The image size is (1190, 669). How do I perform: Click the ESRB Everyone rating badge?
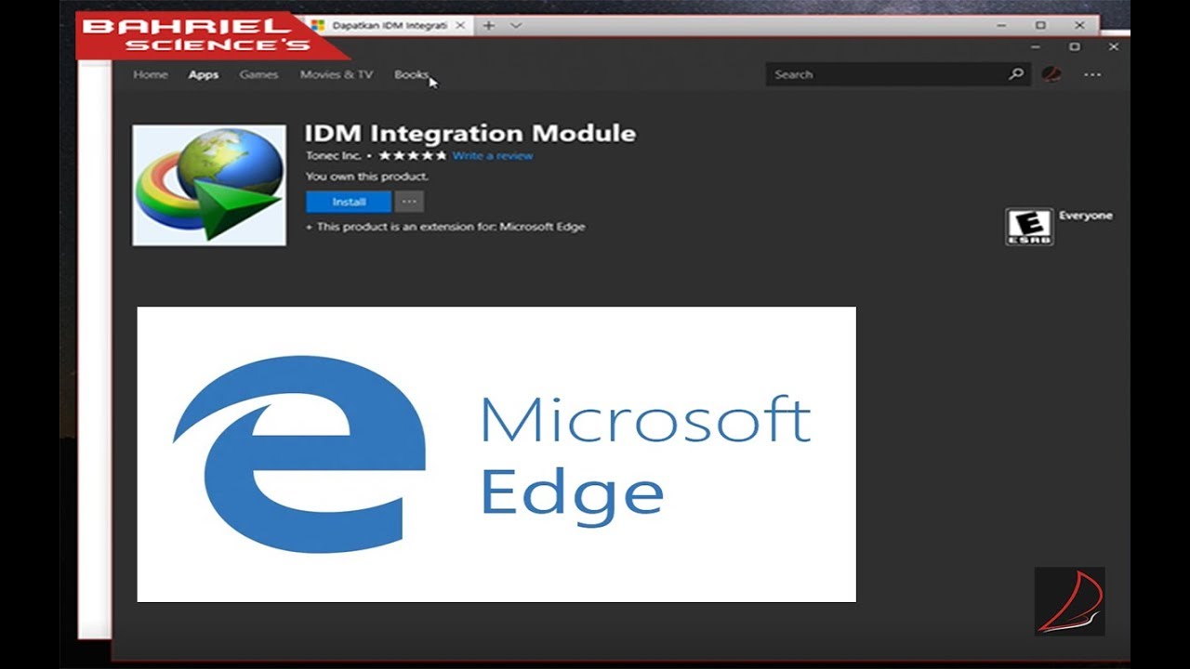coord(1029,227)
